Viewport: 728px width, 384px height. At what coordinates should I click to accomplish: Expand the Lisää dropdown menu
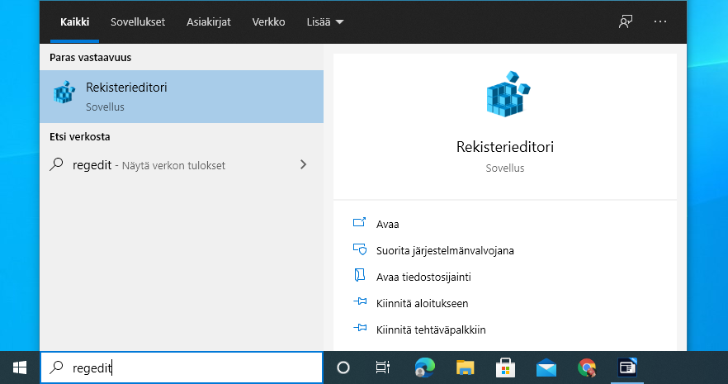point(325,21)
